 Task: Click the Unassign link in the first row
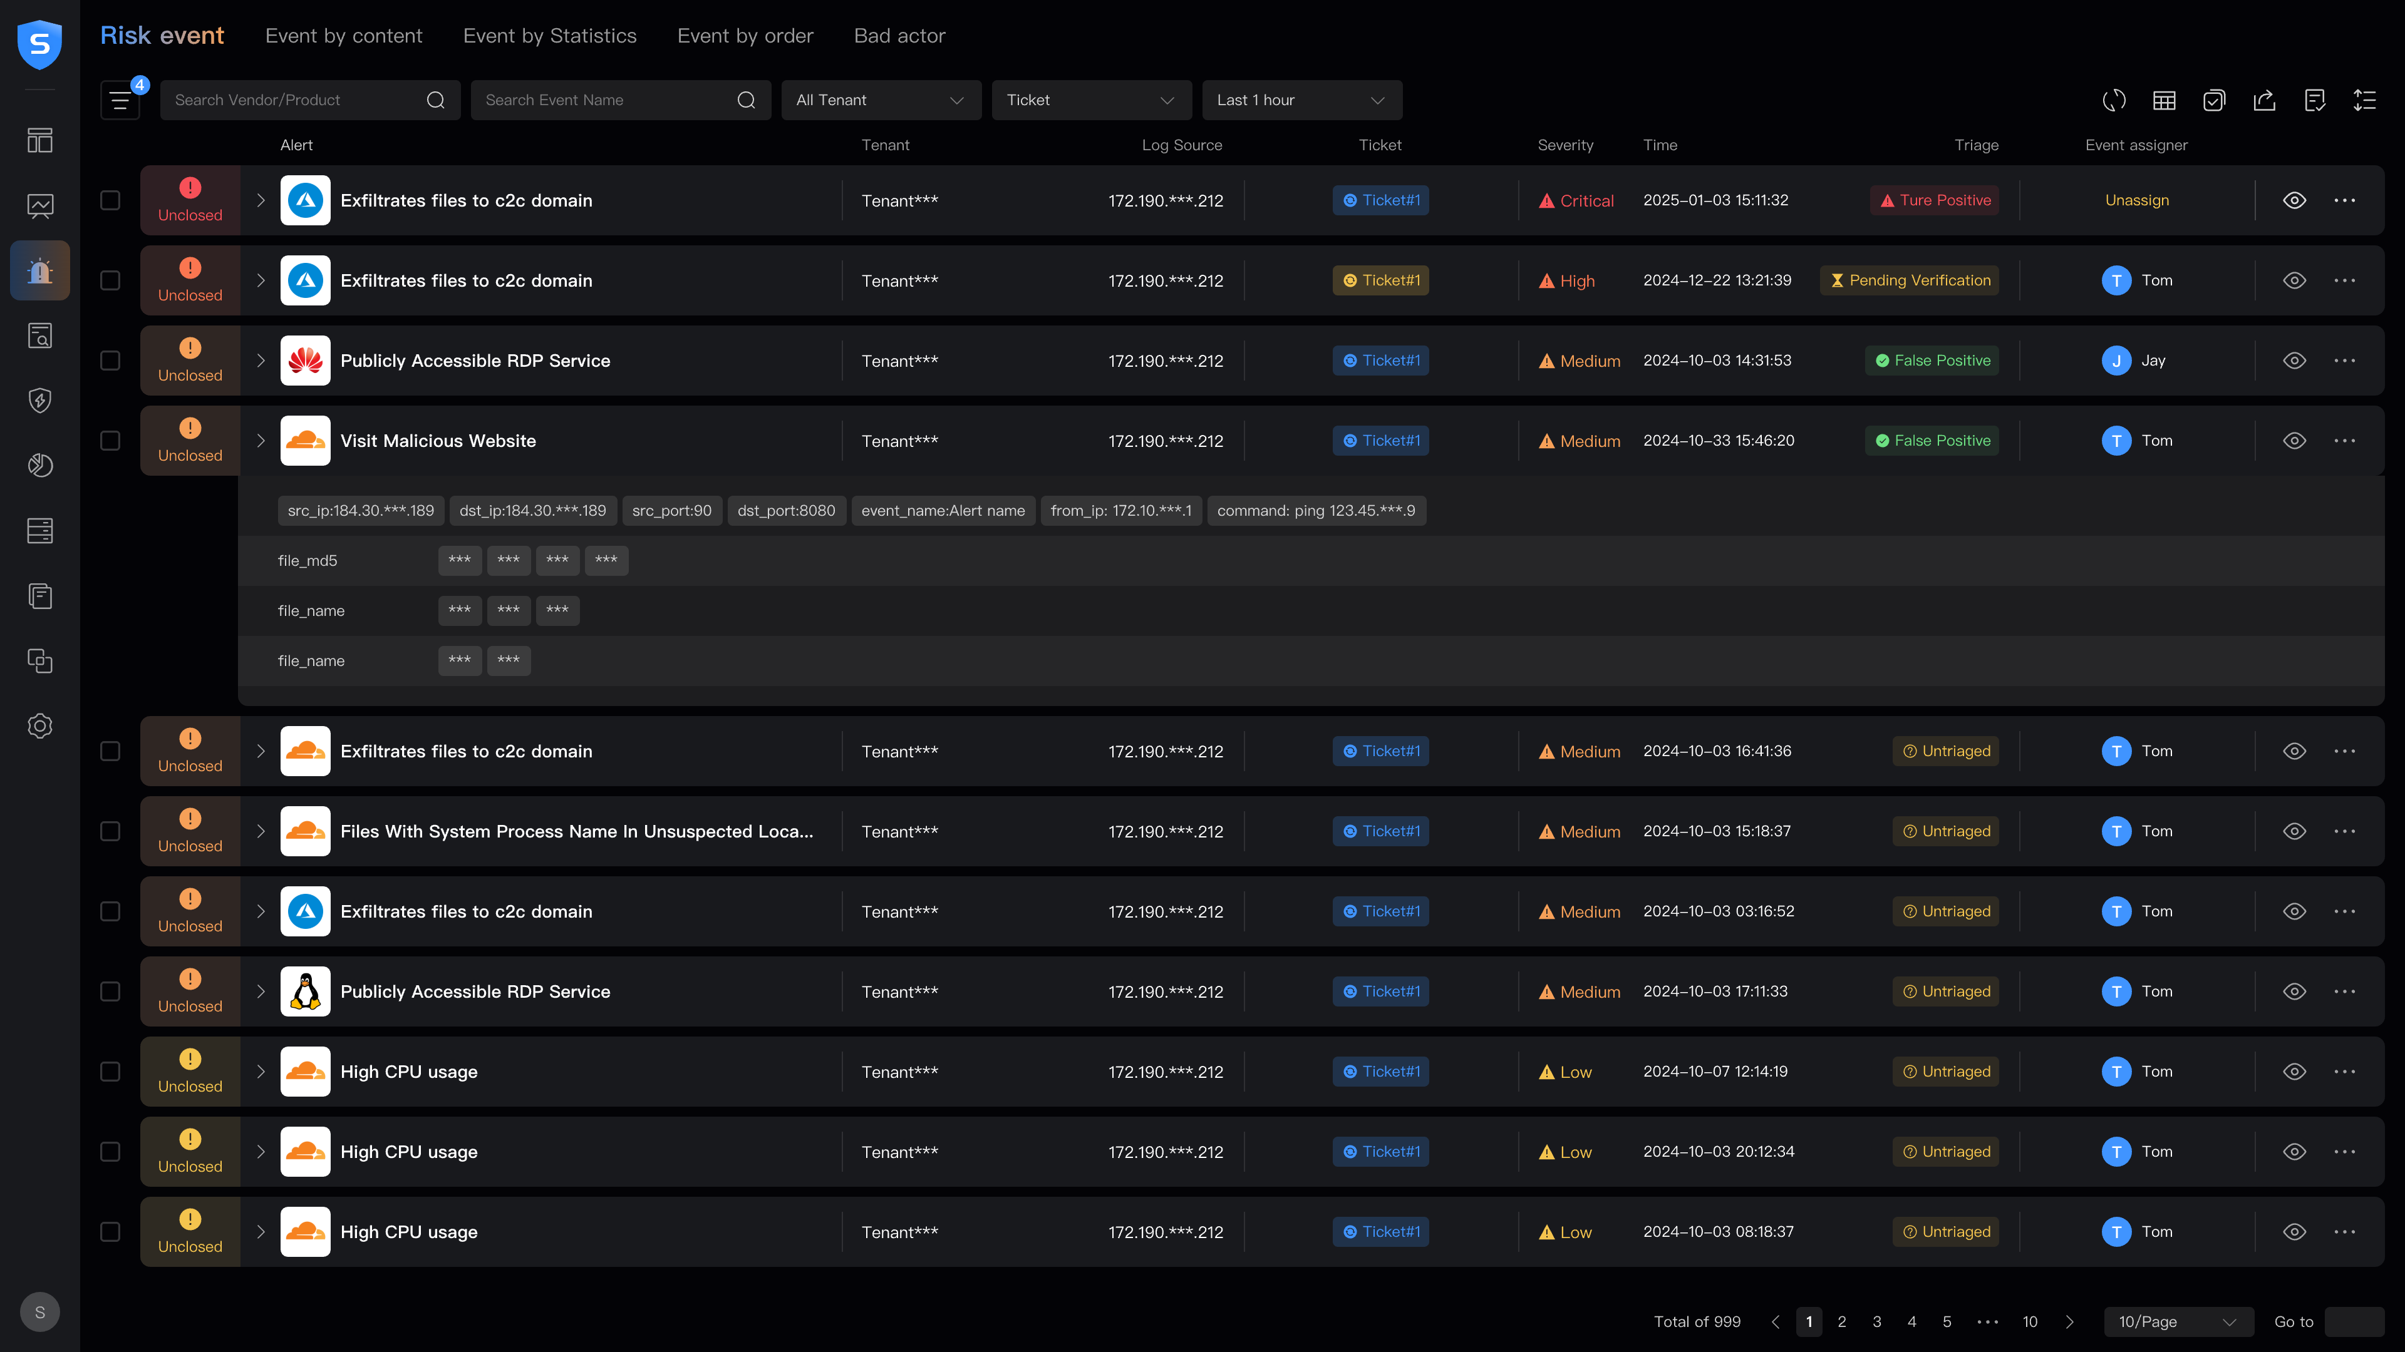tap(2136, 200)
